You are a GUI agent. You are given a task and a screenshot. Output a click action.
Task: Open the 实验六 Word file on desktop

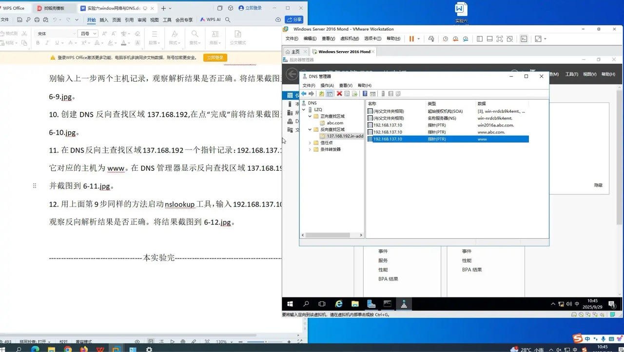click(x=461, y=12)
